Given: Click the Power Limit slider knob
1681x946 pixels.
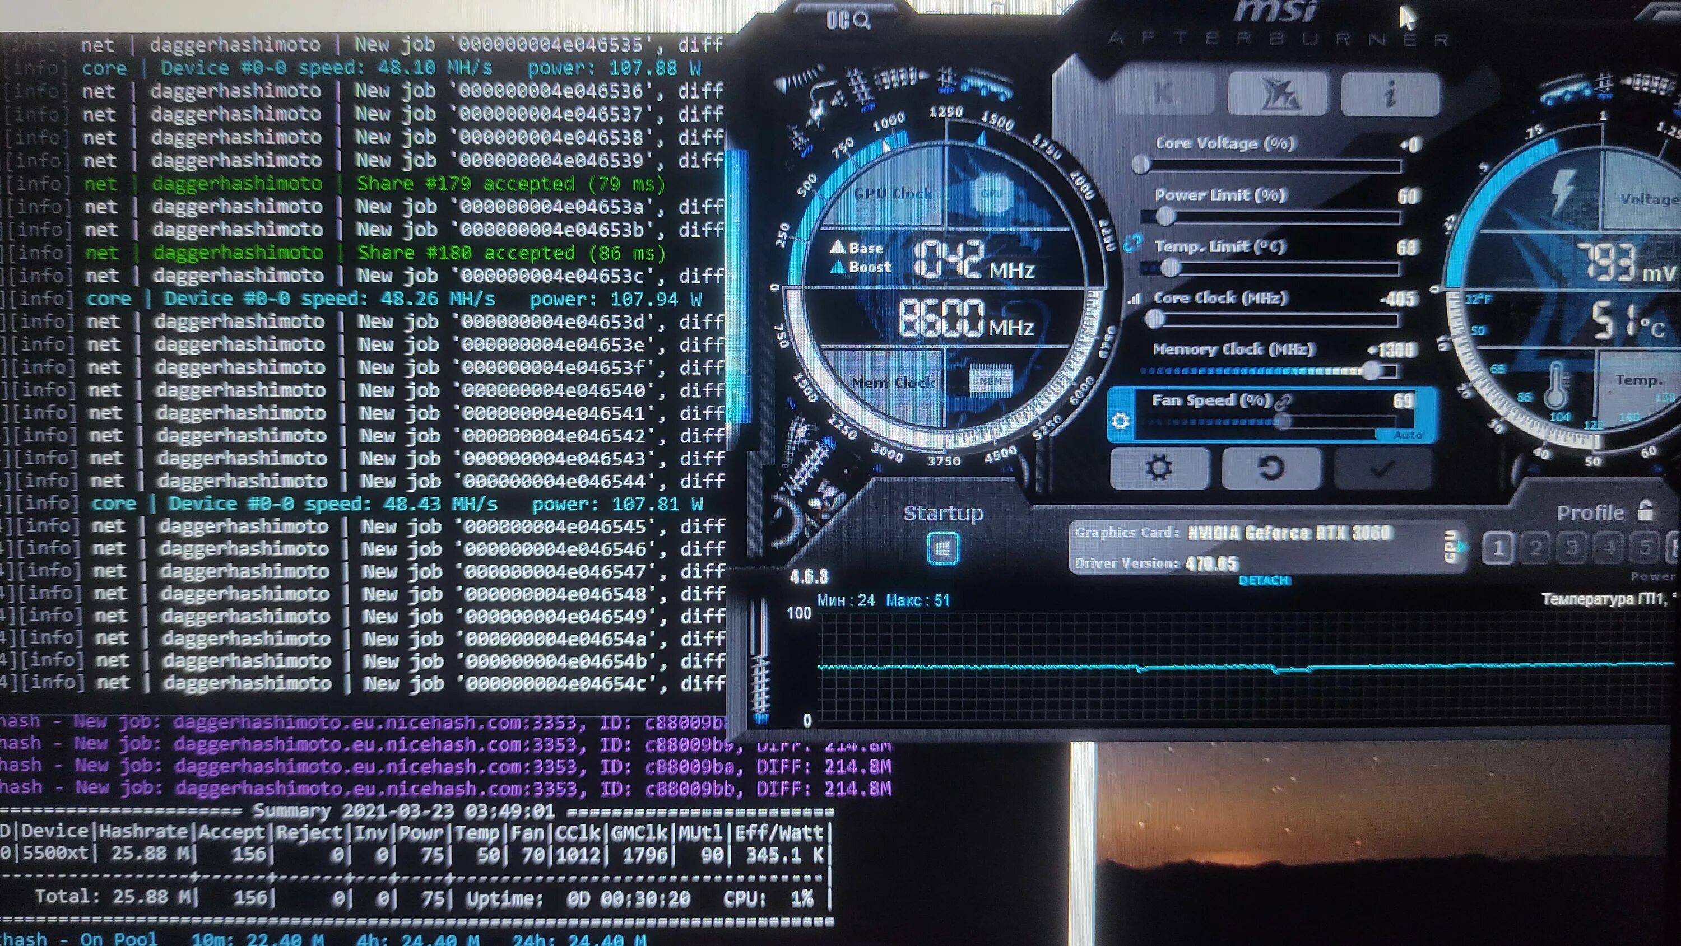Looking at the screenshot, I should point(1165,216).
